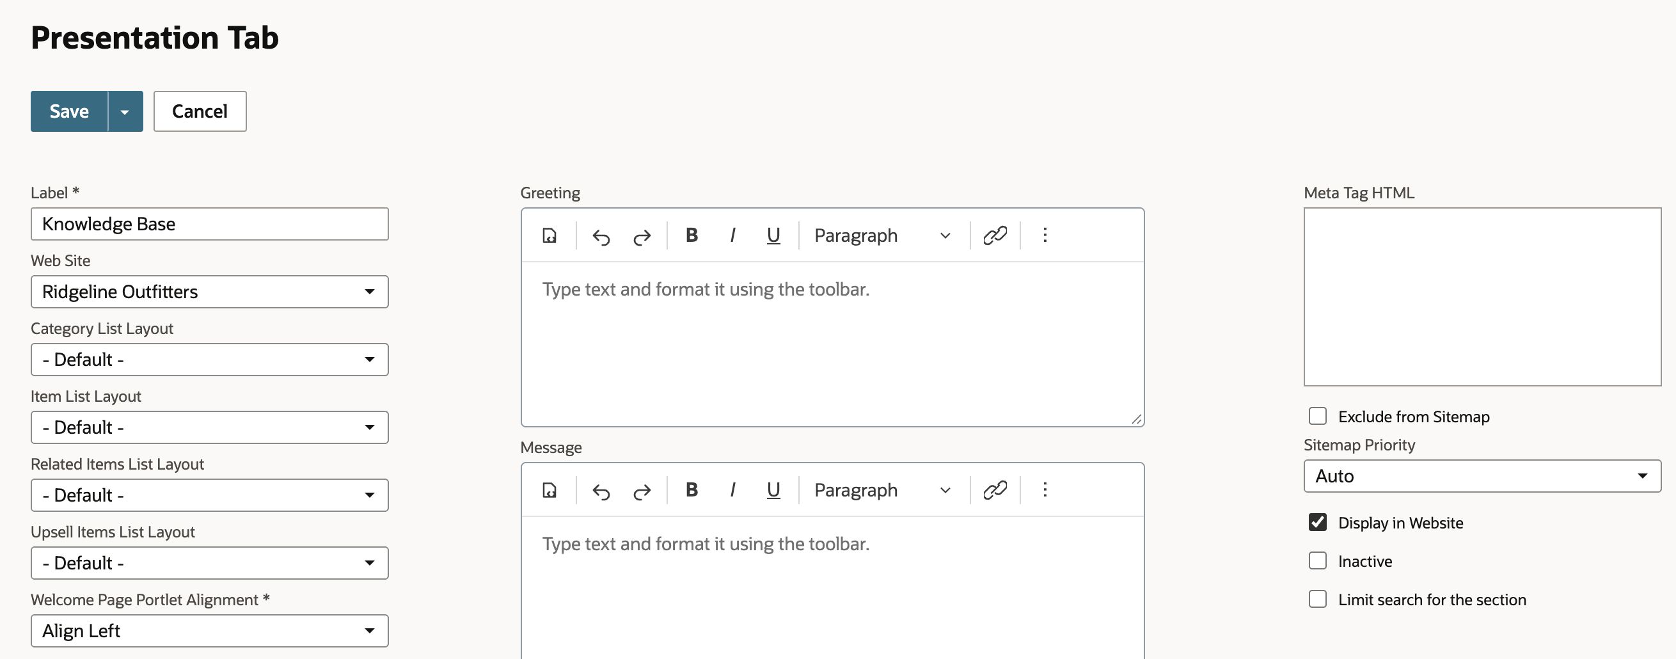Click the source code icon in Message toolbar
Screen dimensions: 1676x659
(549, 490)
